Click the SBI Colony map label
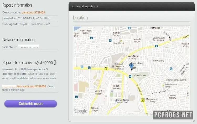 click(159, 61)
